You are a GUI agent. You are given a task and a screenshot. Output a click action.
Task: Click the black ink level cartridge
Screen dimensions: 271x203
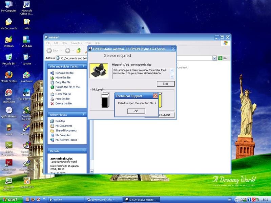(105, 100)
